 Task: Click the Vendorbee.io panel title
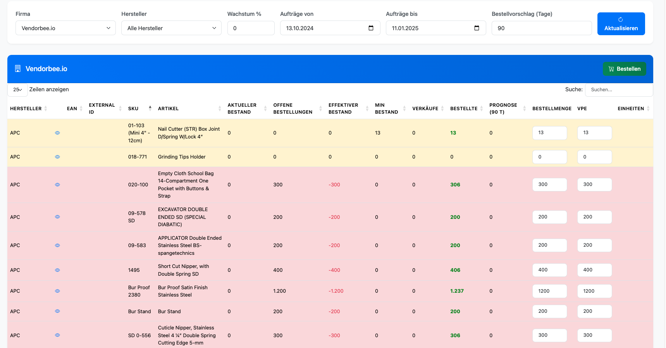tap(46, 69)
